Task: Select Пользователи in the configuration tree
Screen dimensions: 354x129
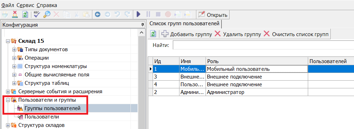Action: (42, 117)
